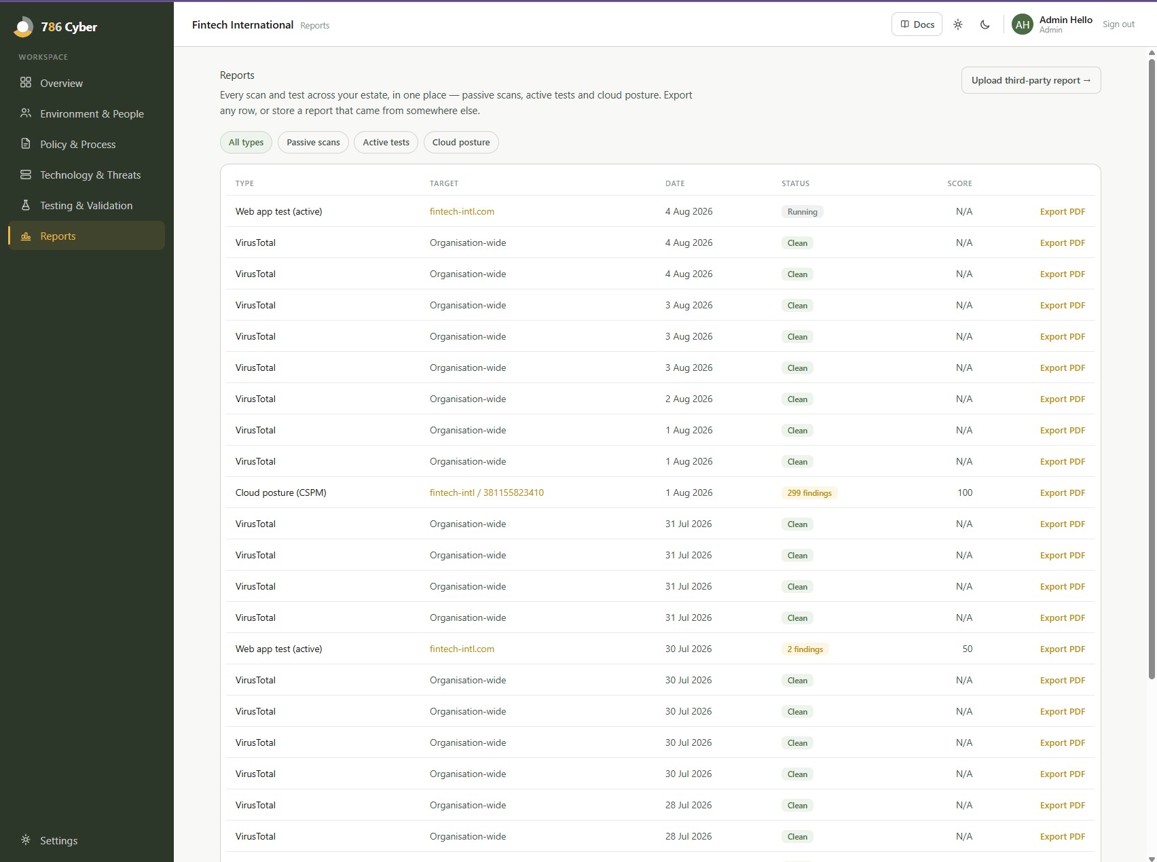Export PDF for the 2 findings web app test
Viewport: 1157px width, 862px height.
pyautogui.click(x=1062, y=649)
